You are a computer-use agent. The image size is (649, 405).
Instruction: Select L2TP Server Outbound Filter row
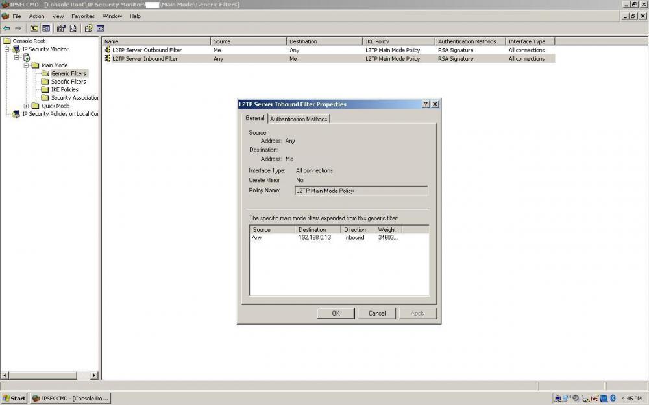click(147, 50)
